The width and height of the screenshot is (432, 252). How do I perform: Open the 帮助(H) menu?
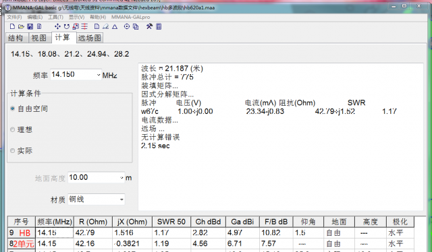point(98,17)
